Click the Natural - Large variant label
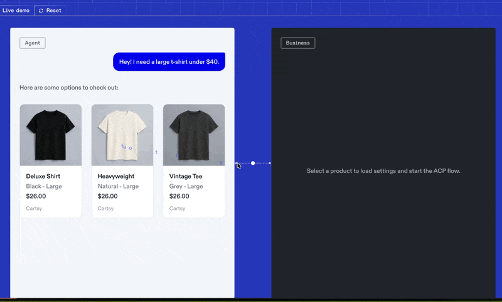 coord(118,186)
